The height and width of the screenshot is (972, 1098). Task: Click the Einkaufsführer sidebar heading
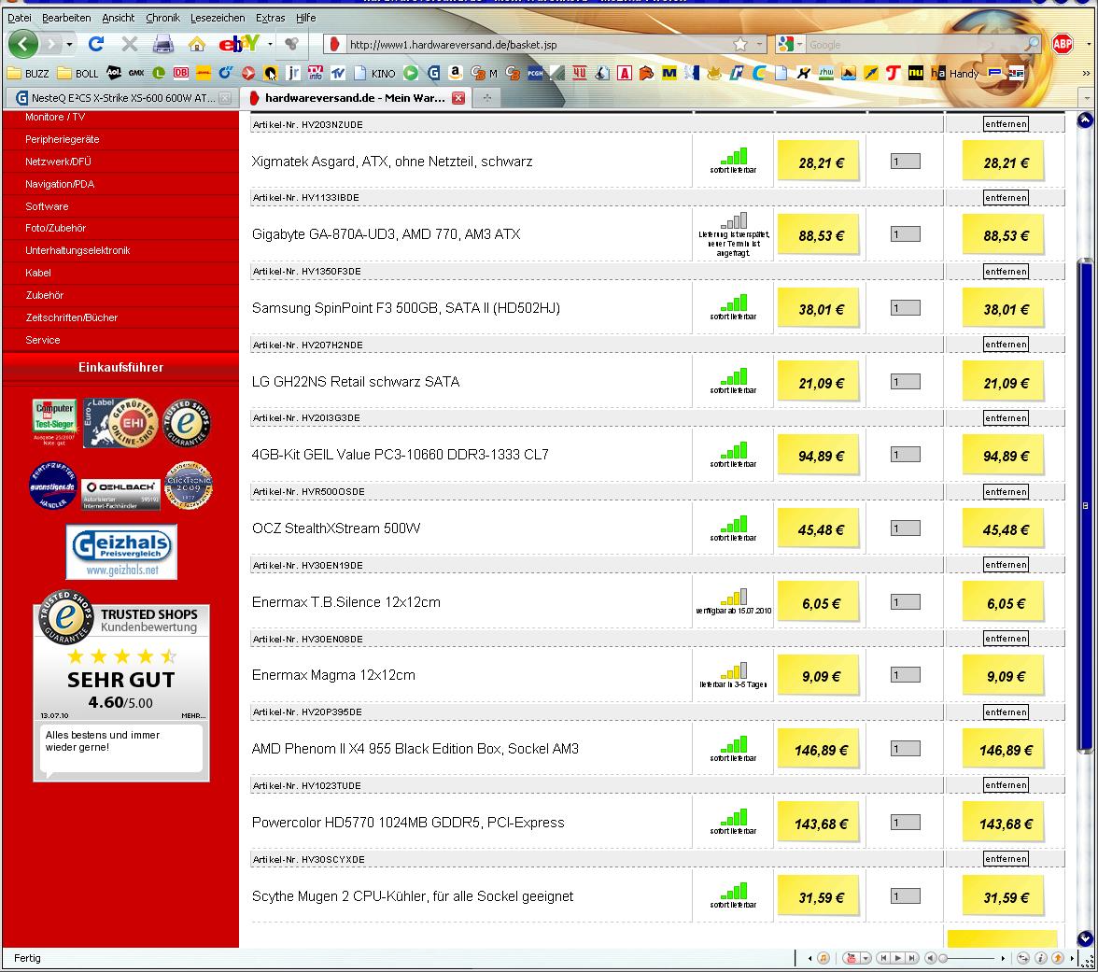120,367
